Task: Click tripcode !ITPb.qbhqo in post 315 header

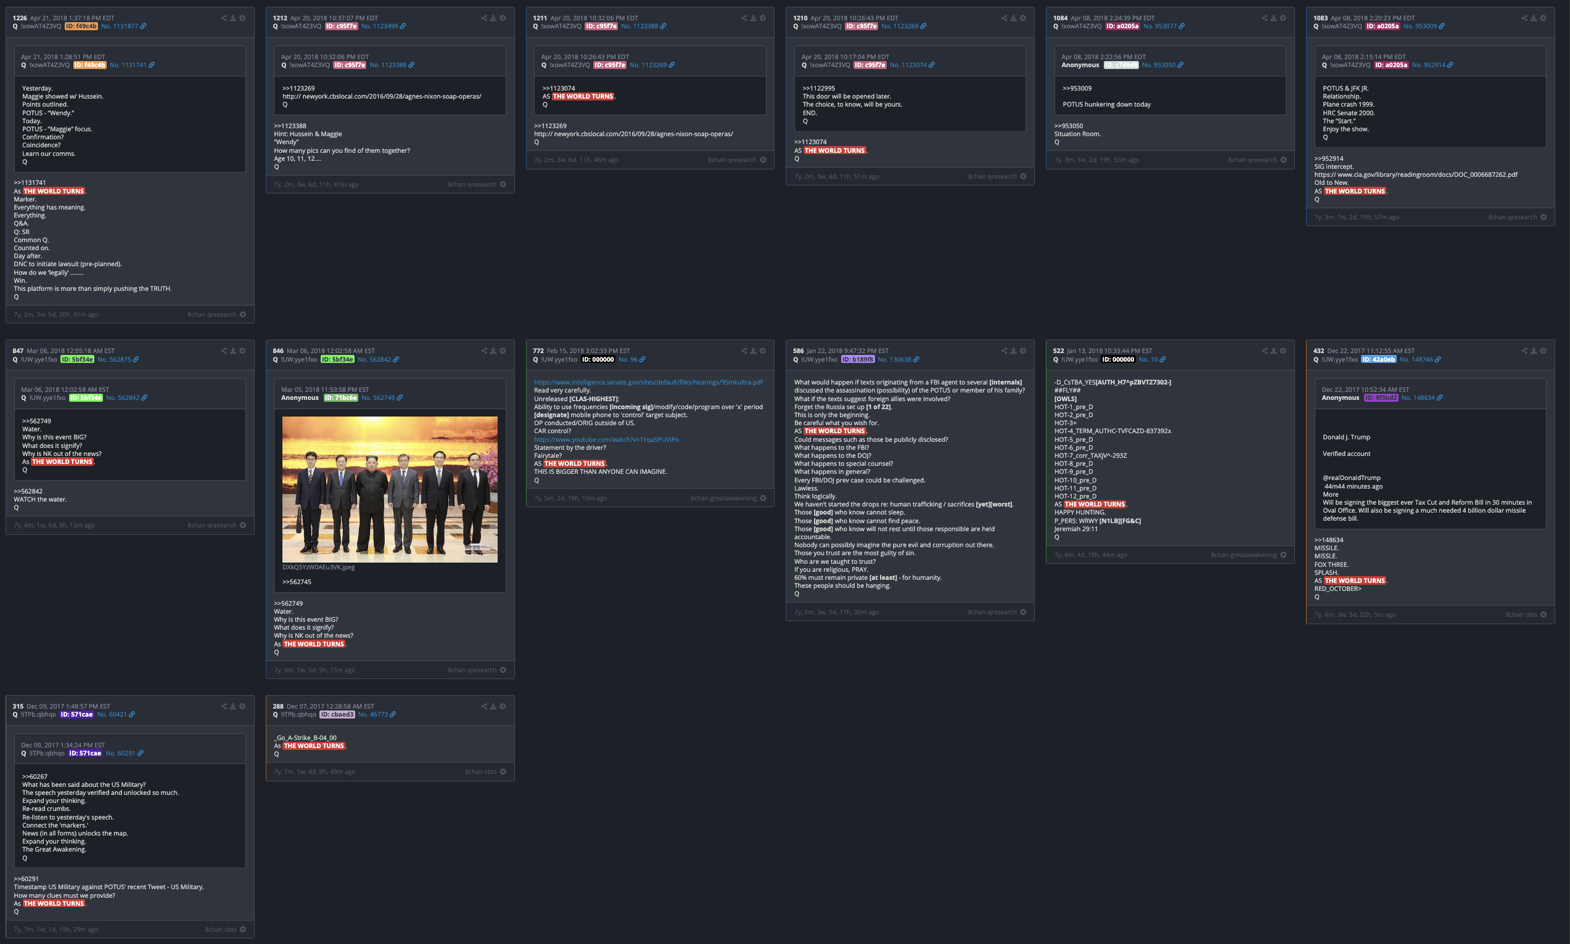Action: tap(38, 714)
